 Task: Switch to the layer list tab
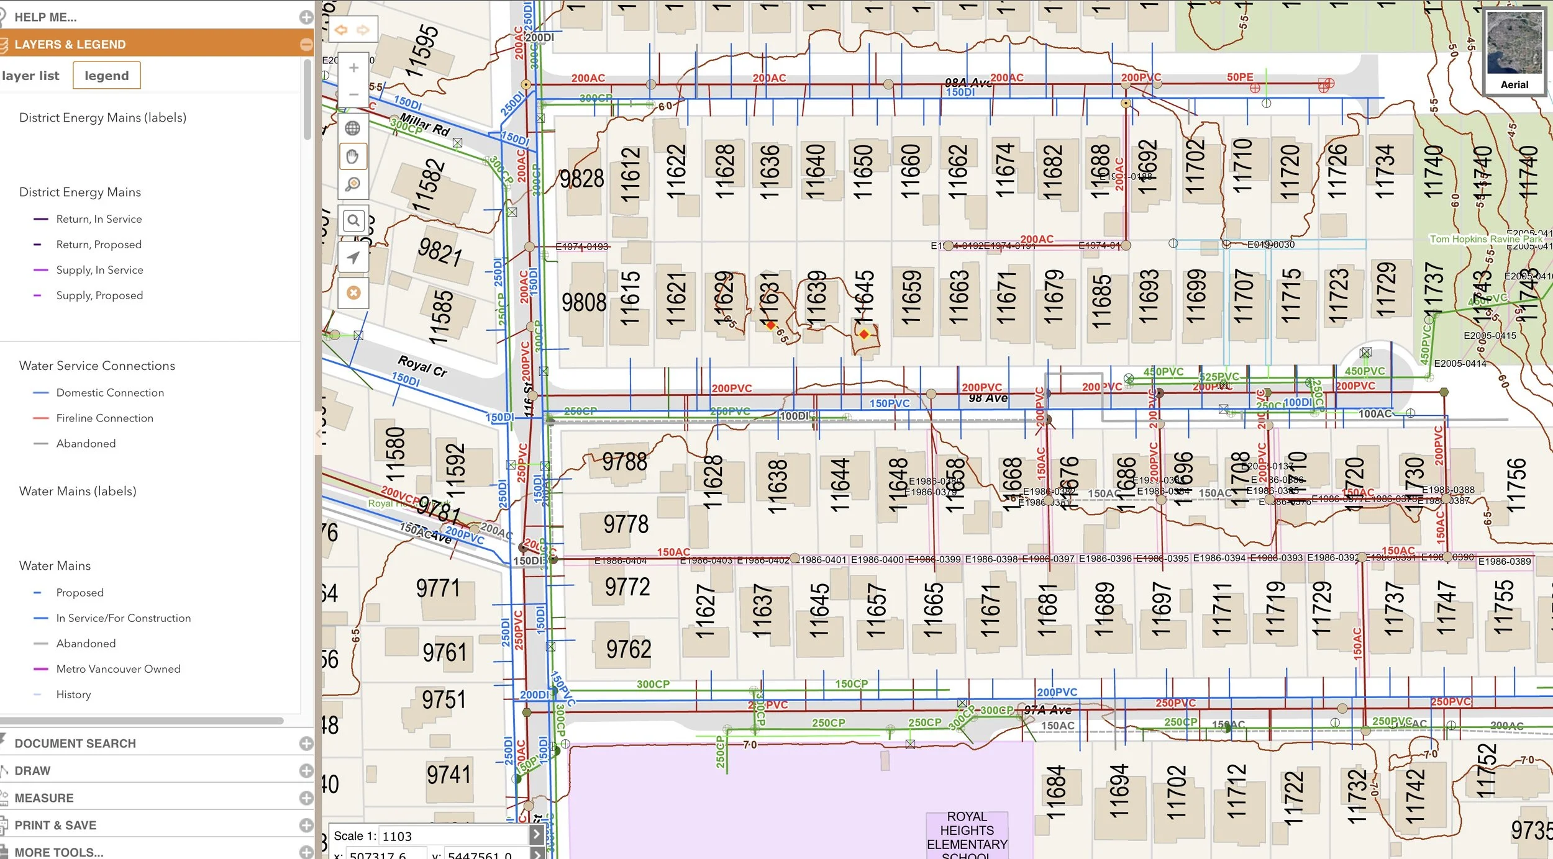(31, 76)
